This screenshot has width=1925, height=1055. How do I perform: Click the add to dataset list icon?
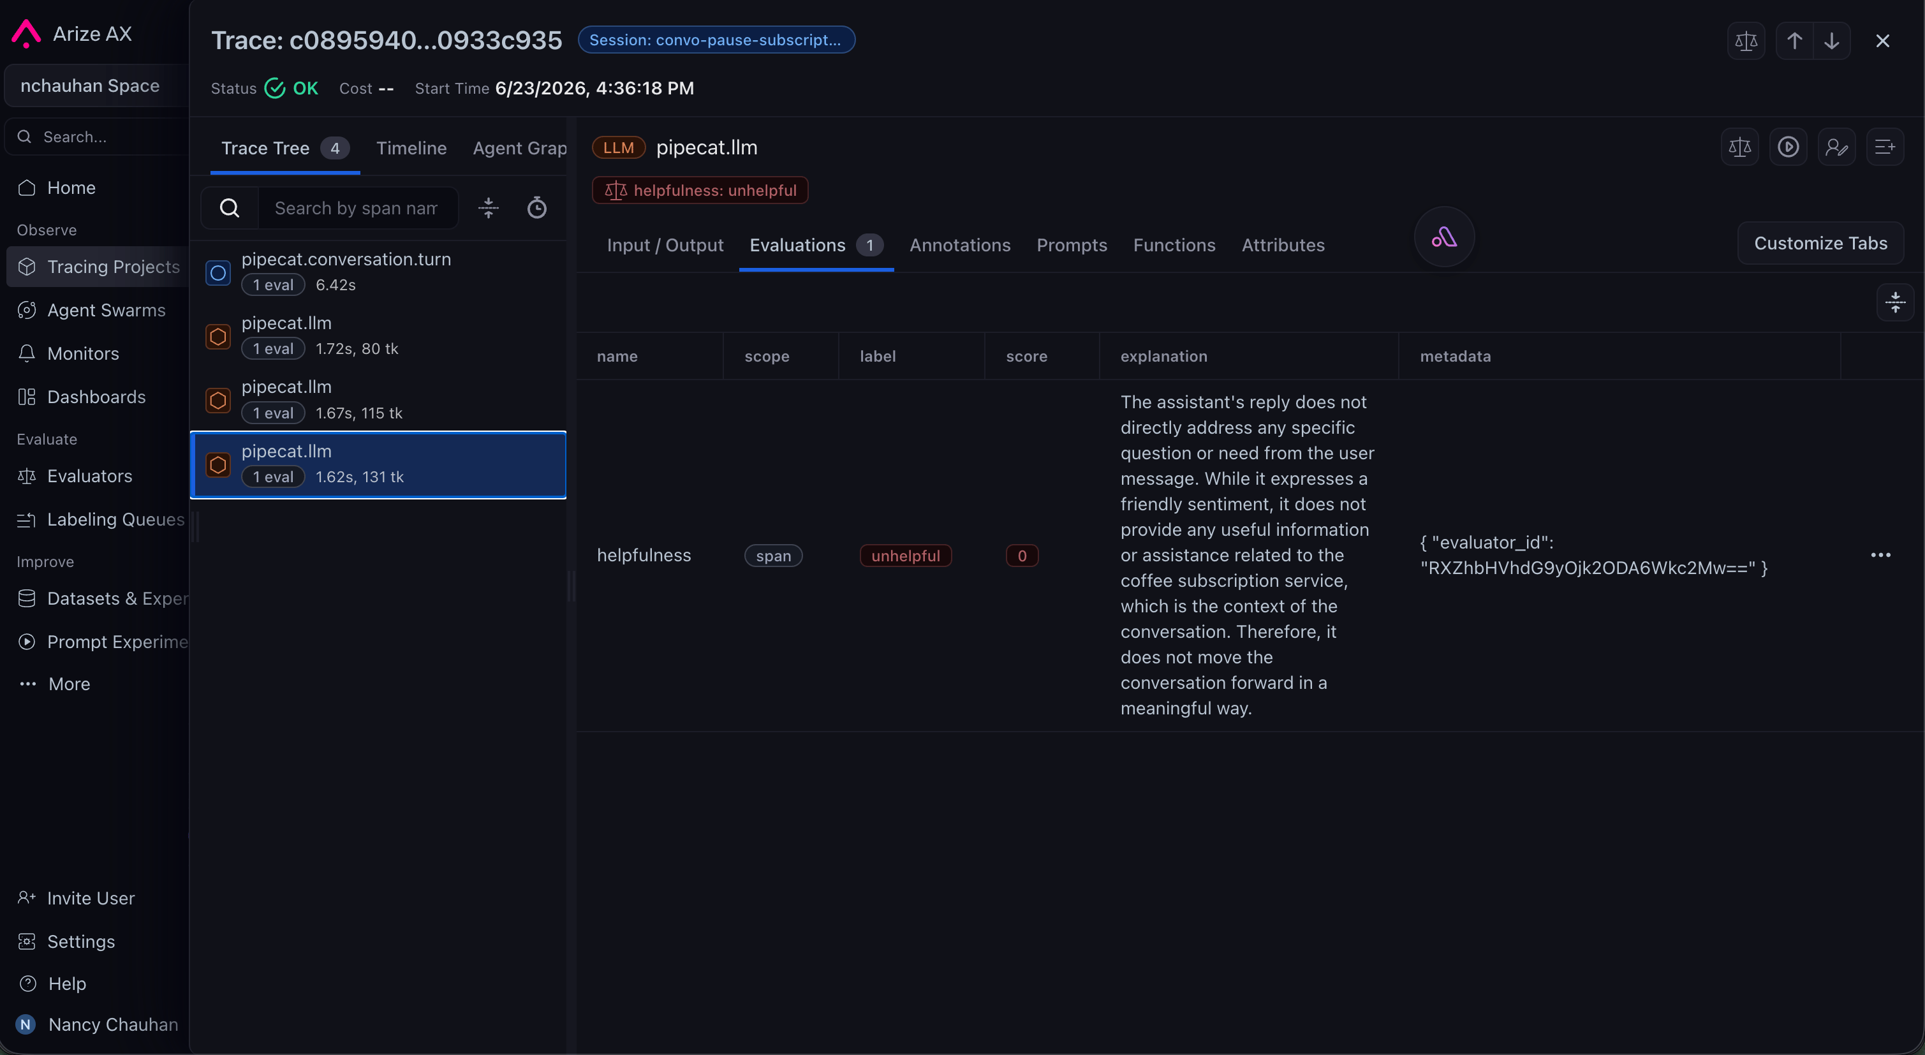1885,147
